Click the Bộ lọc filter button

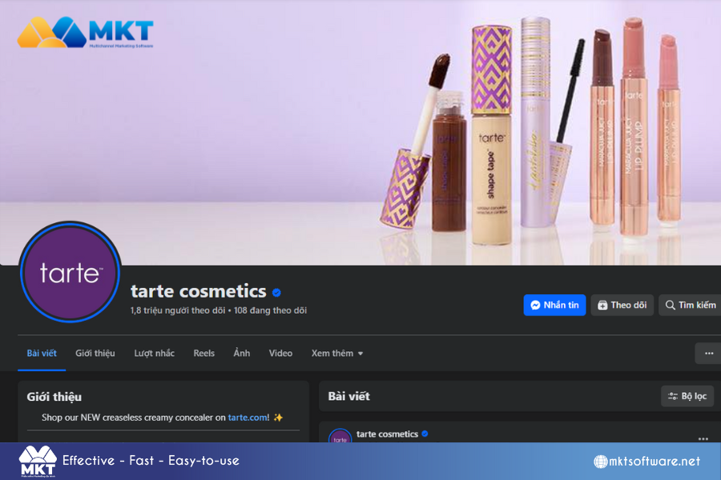coord(687,396)
